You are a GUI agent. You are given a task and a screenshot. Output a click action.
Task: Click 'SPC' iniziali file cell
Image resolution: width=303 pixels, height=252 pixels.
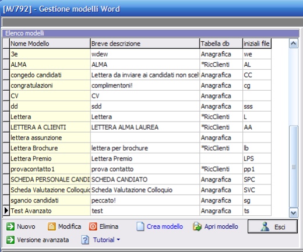click(257, 179)
